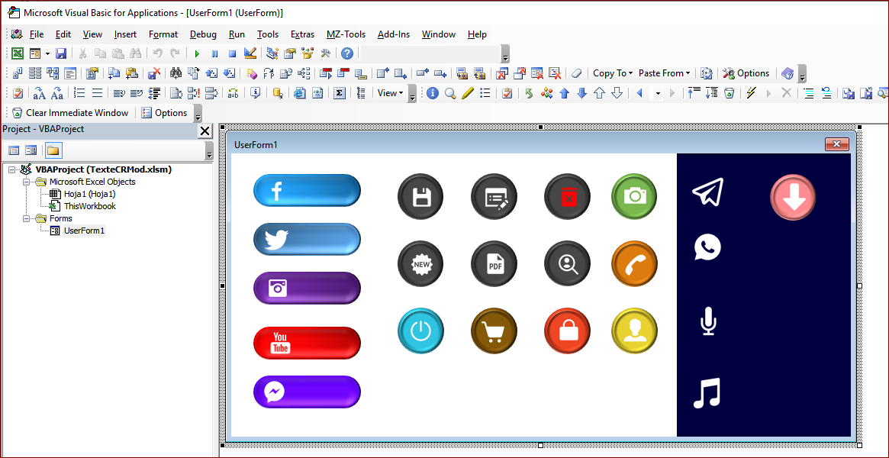Select the edit form round icon
The image size is (889, 458).
[x=494, y=197]
